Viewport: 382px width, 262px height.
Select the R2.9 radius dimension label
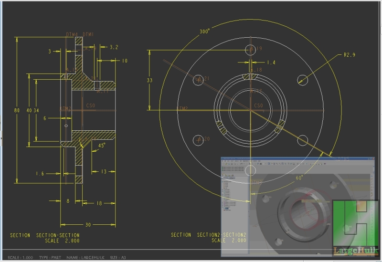click(x=349, y=55)
